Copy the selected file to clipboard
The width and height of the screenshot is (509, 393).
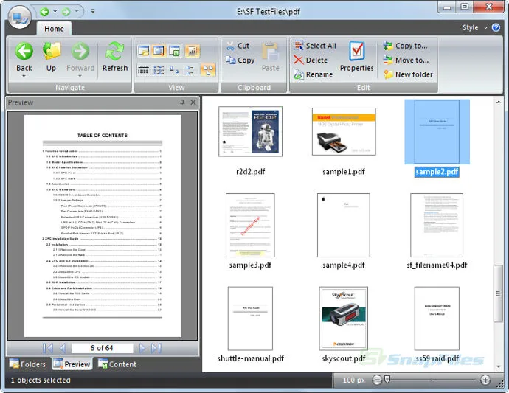(240, 60)
